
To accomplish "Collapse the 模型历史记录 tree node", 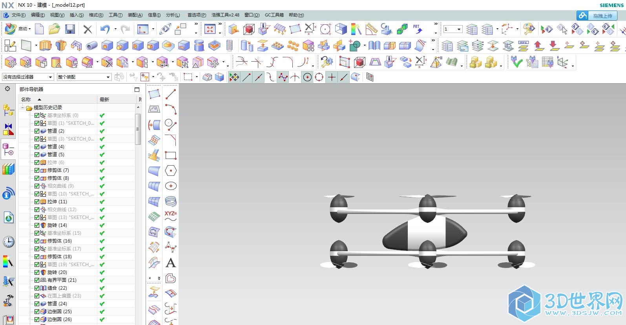I will (23, 107).
